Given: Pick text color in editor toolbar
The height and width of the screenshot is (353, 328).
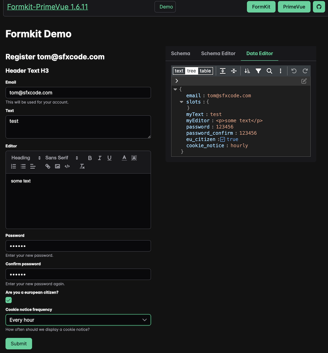Looking at the screenshot, I should click(124, 158).
